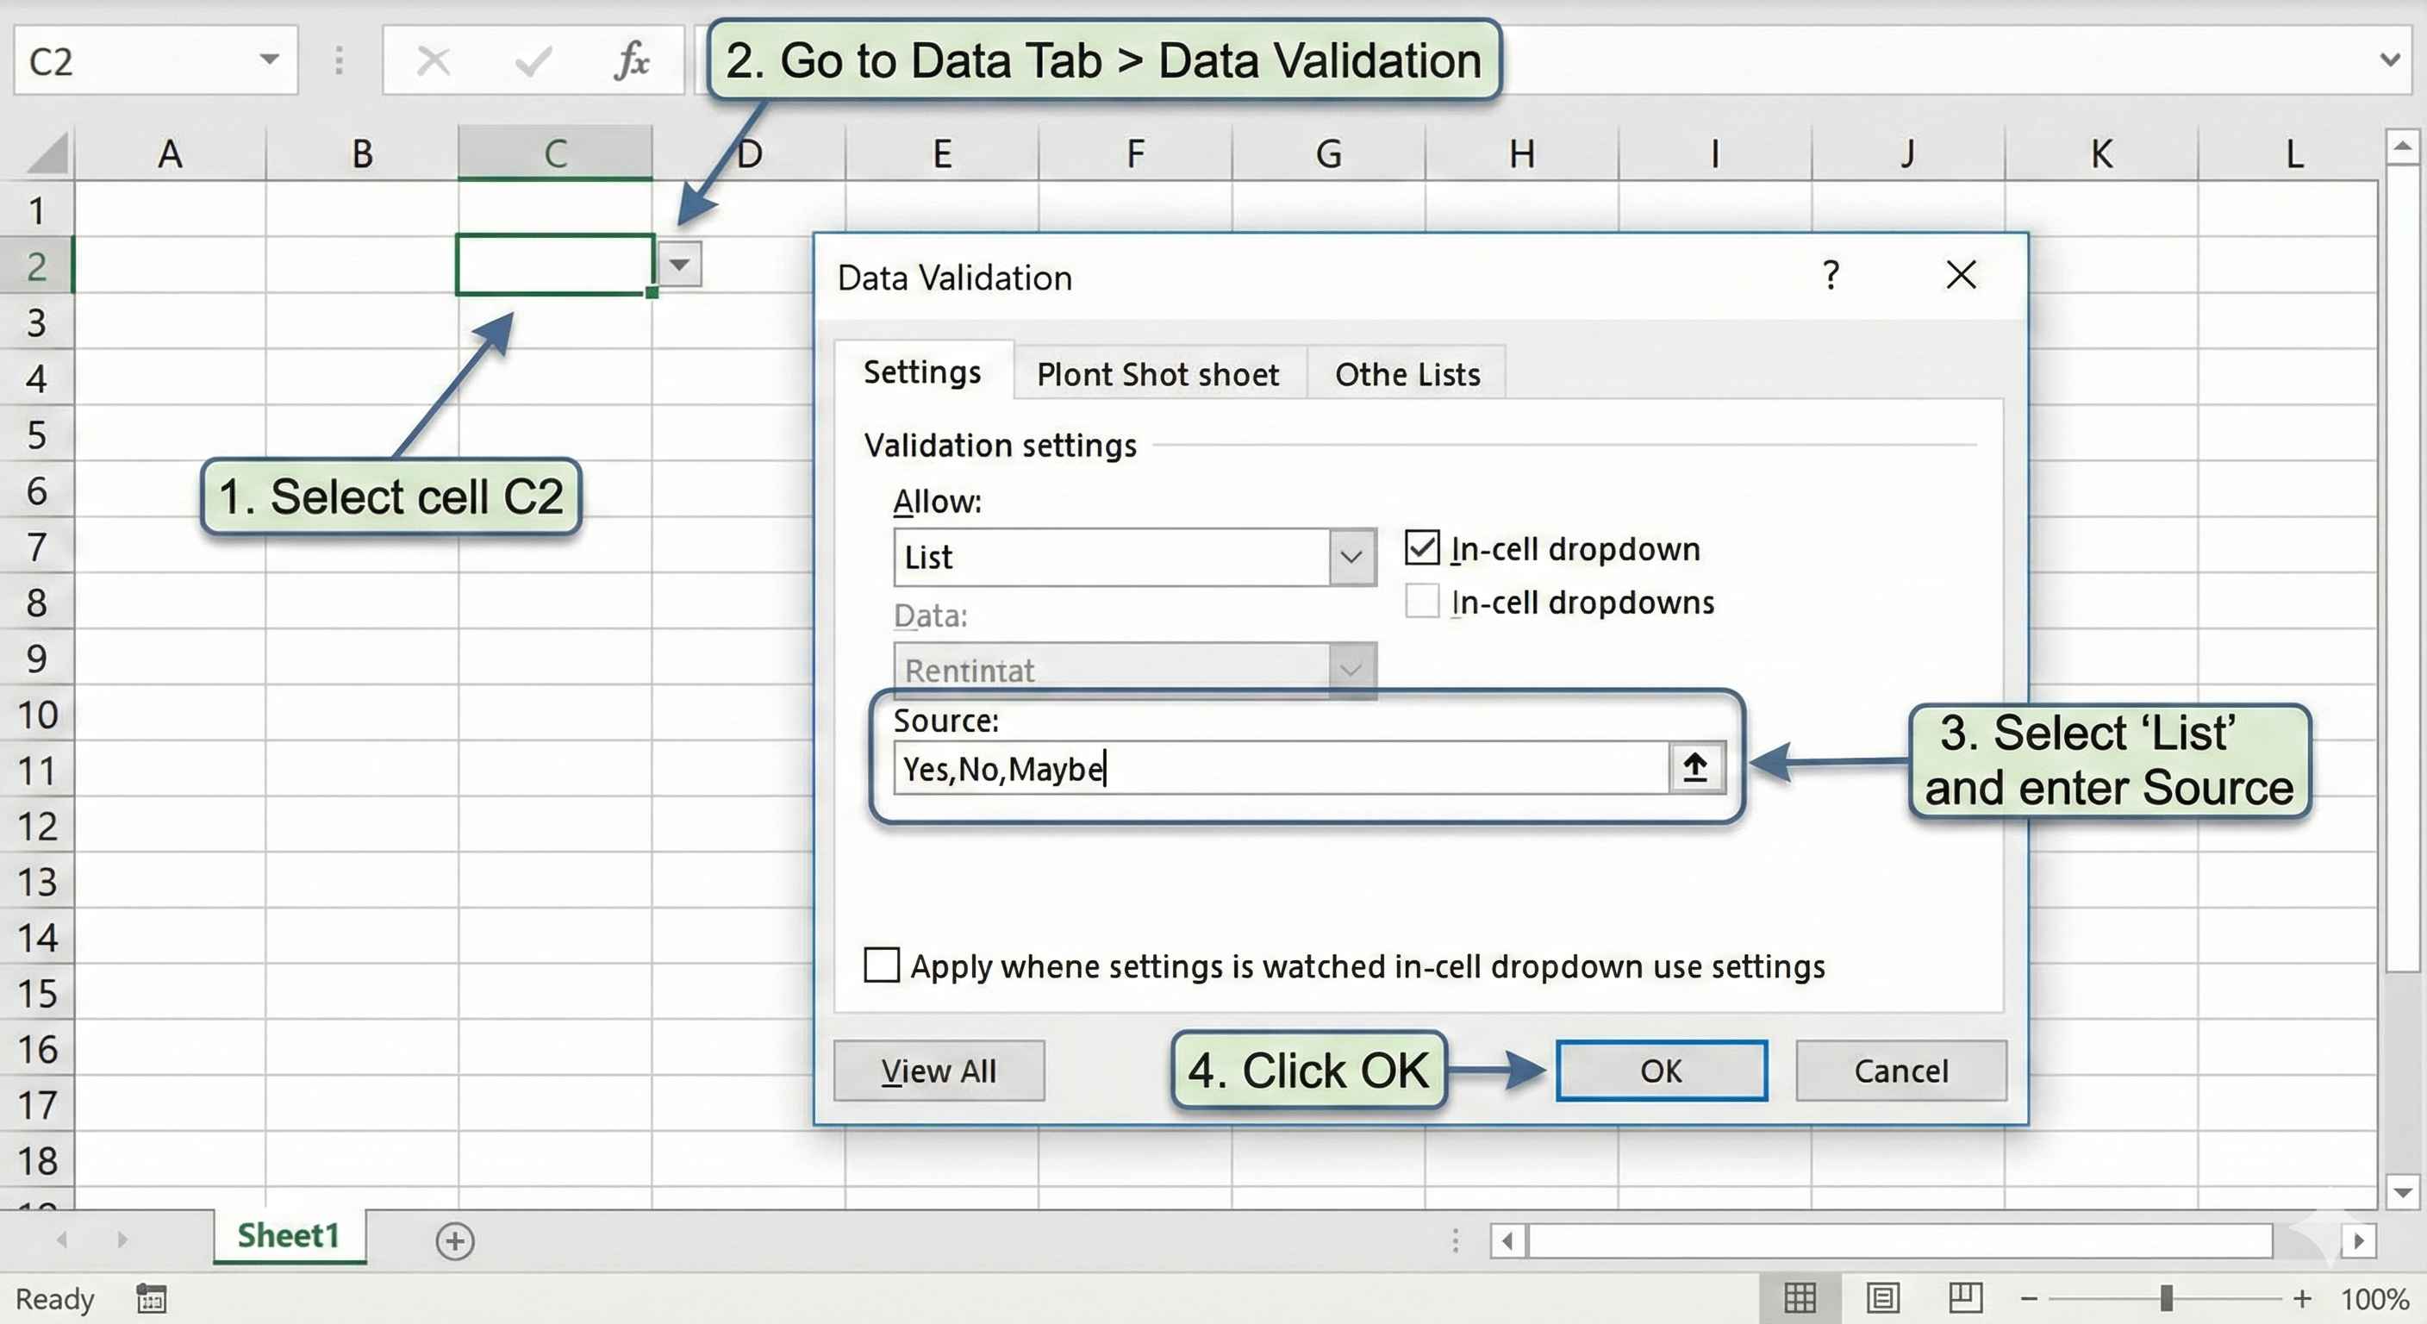Click the Insert Function fx icon

point(635,59)
